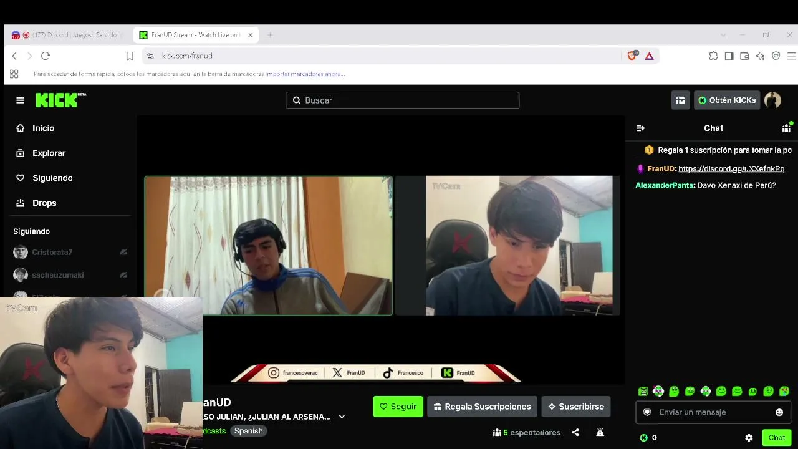
Task: Open chat identity badge in message box
Action: 647,412
